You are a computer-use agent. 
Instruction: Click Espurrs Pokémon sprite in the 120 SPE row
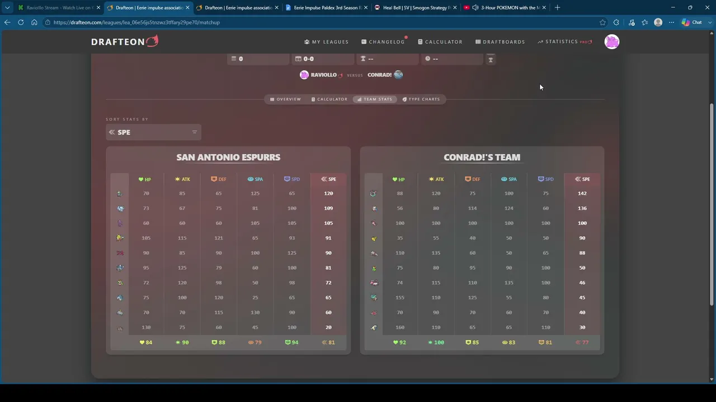coord(120,194)
